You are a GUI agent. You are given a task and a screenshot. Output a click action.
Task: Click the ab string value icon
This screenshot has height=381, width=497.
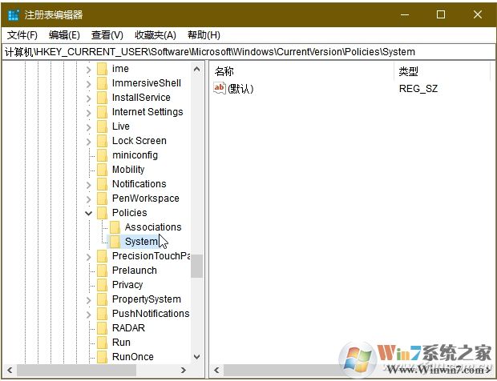[220, 88]
